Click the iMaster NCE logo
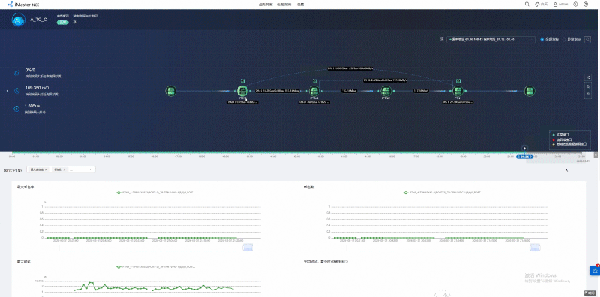Image resolution: width=600 pixels, height=297 pixels. pos(23,4)
